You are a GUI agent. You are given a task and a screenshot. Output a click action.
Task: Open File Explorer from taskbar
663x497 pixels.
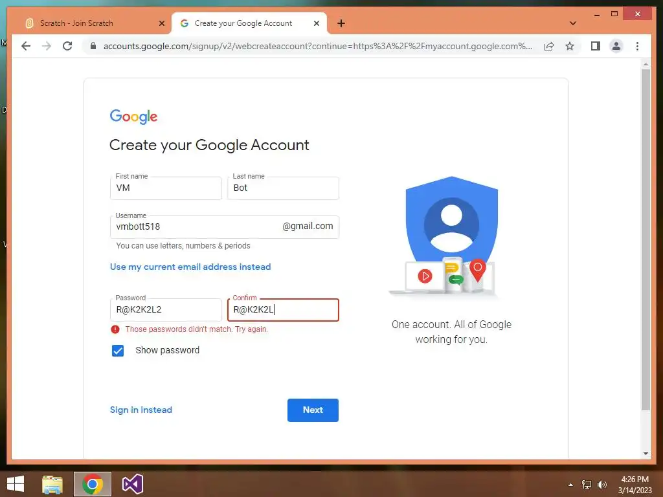pyautogui.click(x=52, y=484)
